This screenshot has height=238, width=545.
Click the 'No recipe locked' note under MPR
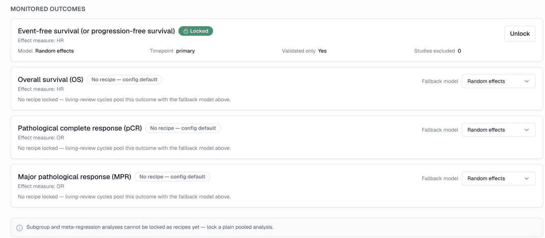point(124,197)
